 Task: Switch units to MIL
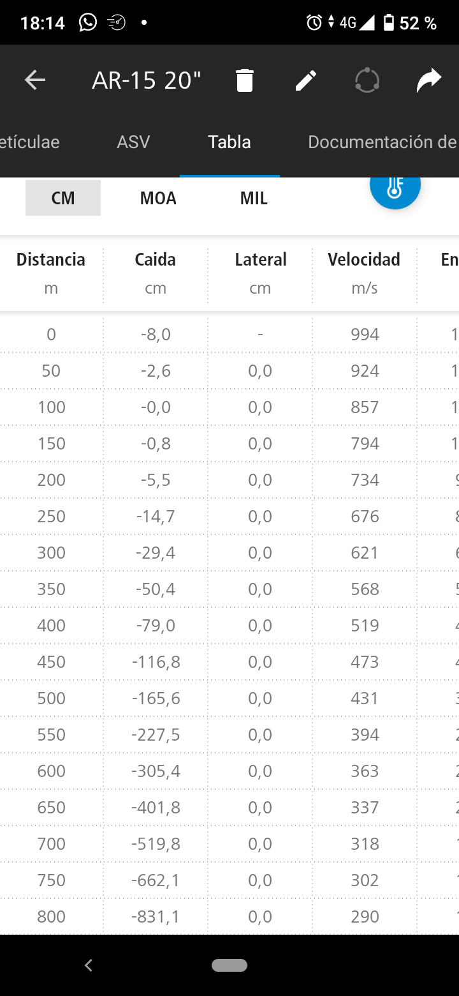click(x=254, y=198)
